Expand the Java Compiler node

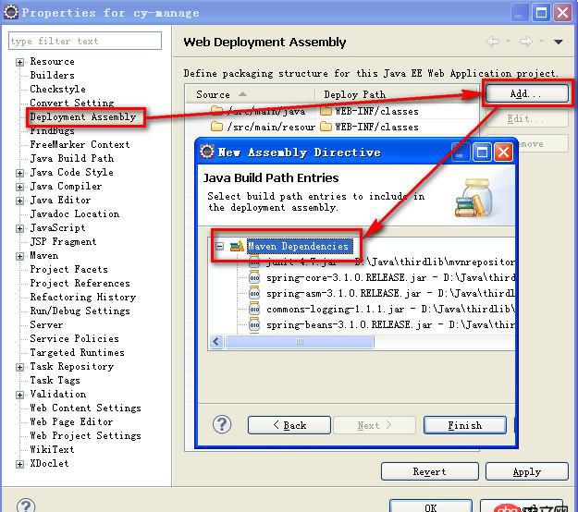point(20,187)
